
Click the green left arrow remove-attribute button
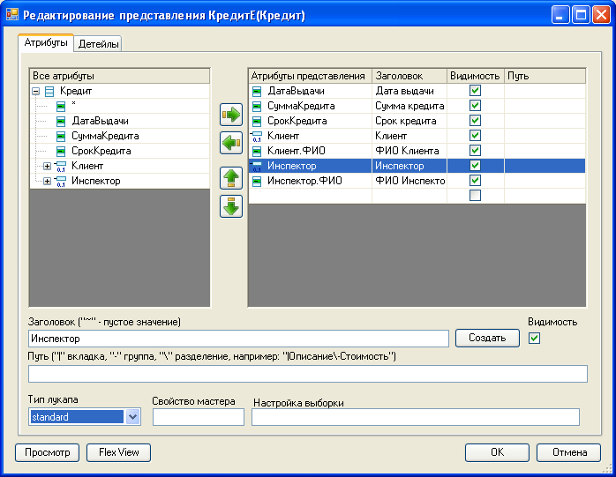231,143
